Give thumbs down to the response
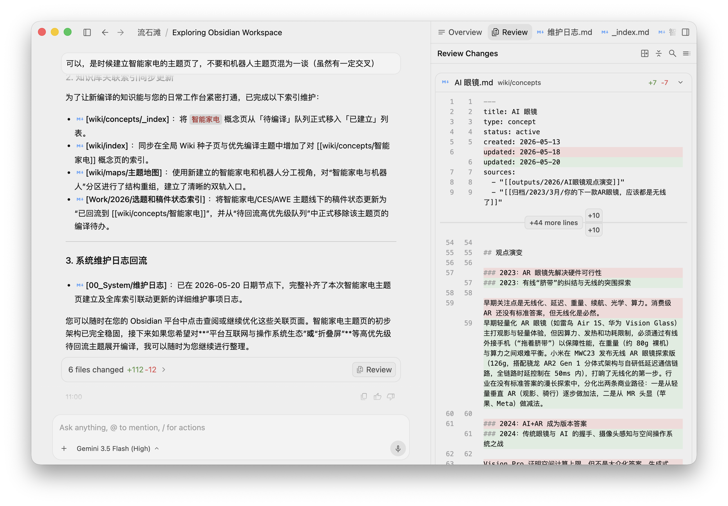 pos(391,396)
